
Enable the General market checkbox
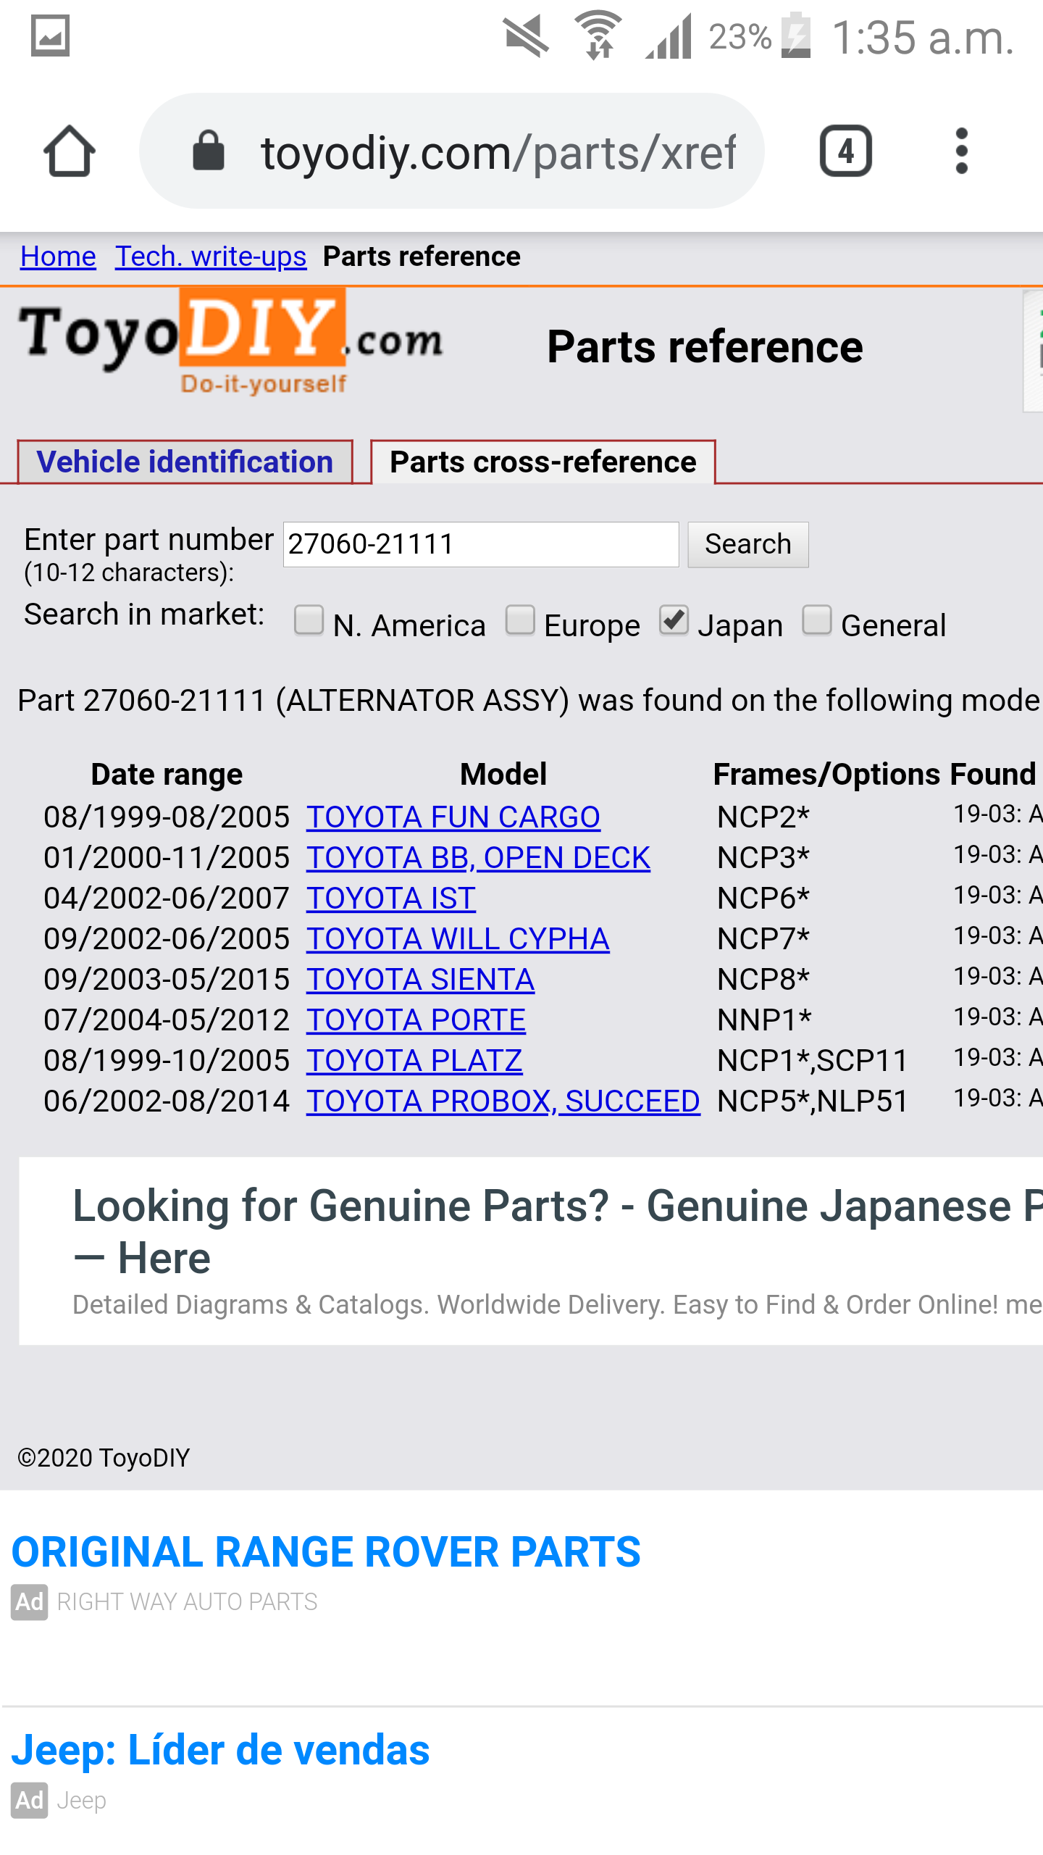point(817,620)
